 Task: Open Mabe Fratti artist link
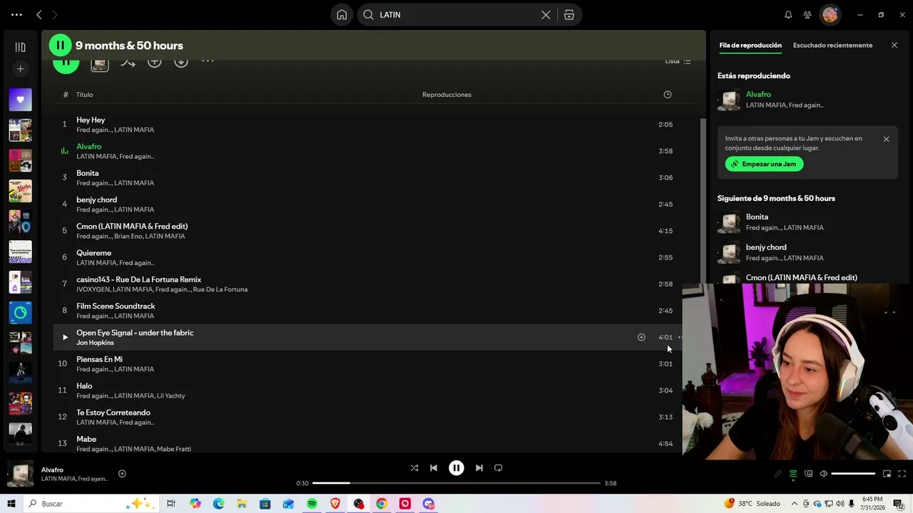click(174, 450)
